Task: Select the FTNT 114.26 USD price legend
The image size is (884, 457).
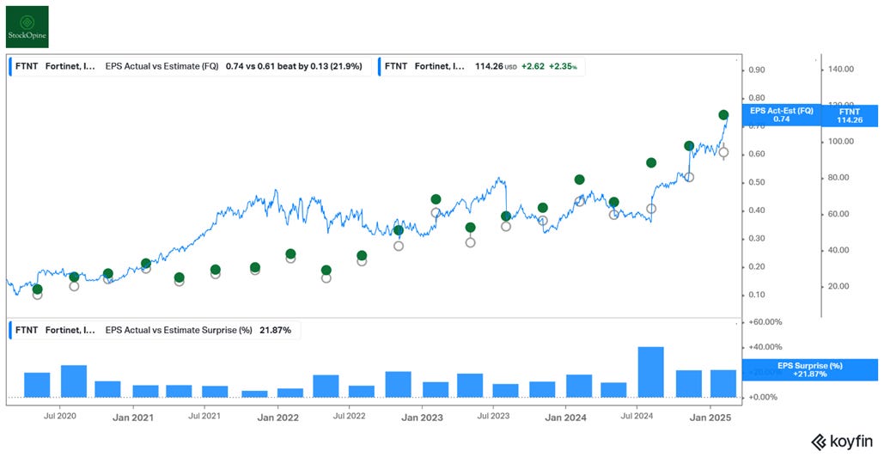Action: pyautogui.click(x=482, y=66)
